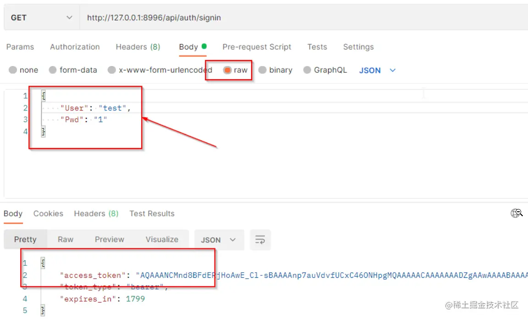This screenshot has width=528, height=319.
Task: Click the access_token value in response
Action: coord(332,275)
